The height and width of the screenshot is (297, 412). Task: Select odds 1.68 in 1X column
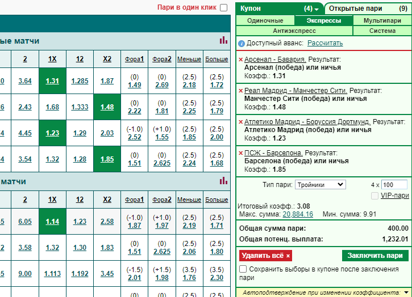click(x=52, y=107)
